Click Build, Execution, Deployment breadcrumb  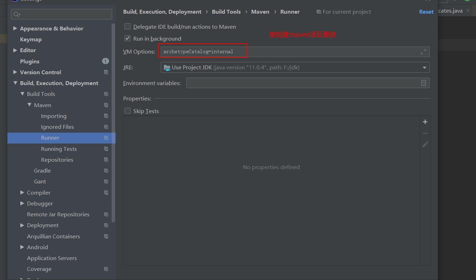[x=162, y=12]
